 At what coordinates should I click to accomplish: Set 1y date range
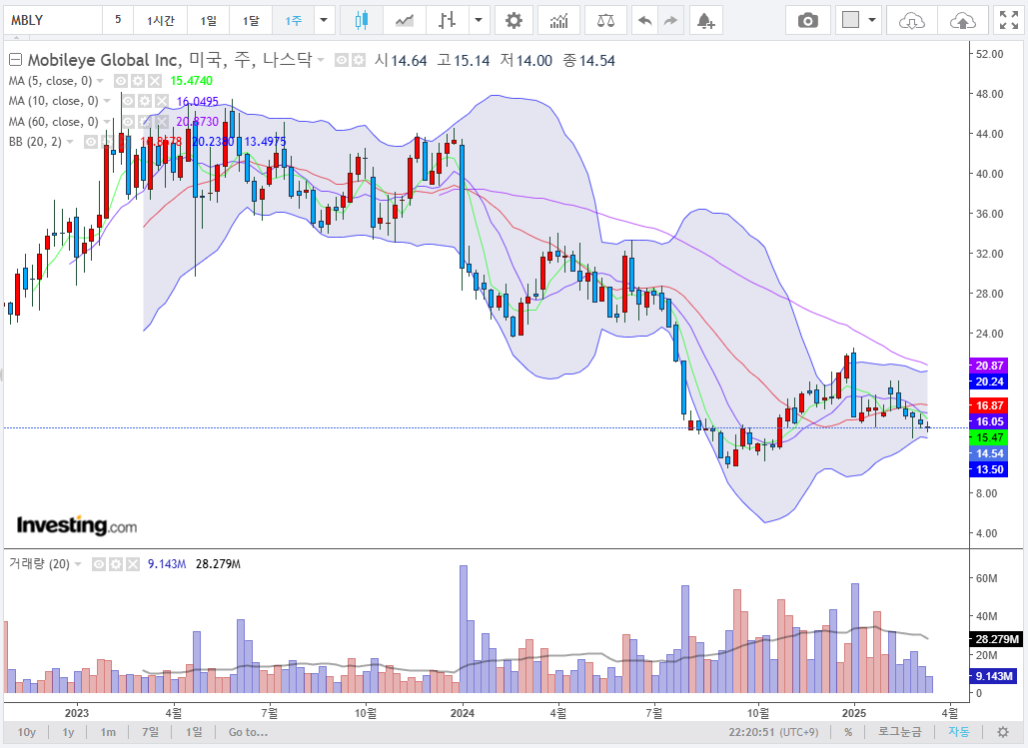point(68,732)
